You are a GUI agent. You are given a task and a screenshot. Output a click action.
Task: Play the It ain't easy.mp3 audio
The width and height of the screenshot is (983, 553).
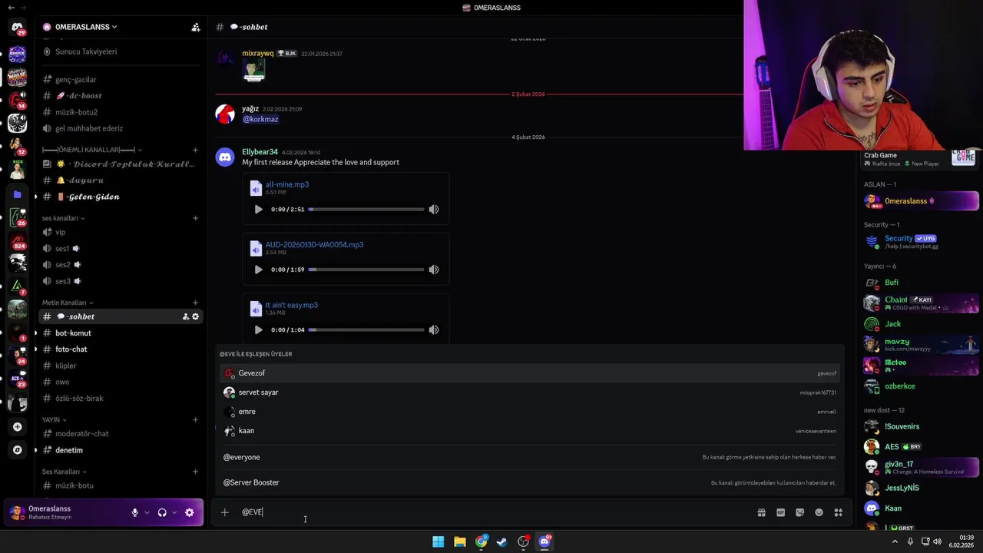258,329
